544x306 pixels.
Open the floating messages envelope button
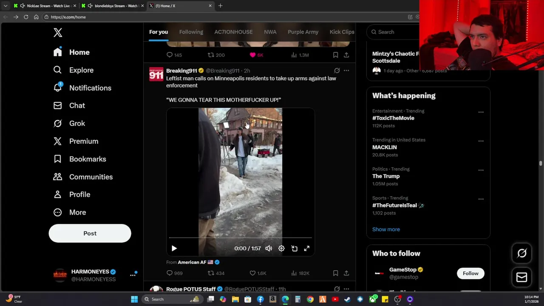(x=522, y=278)
